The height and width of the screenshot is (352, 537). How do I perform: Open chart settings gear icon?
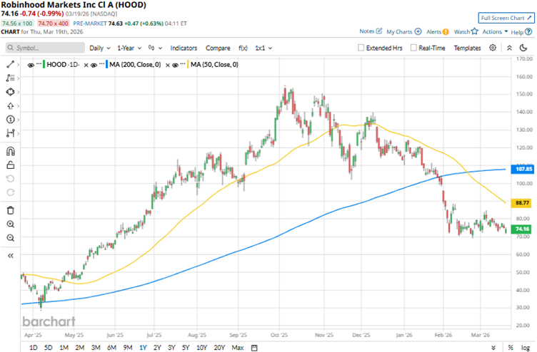point(493,48)
